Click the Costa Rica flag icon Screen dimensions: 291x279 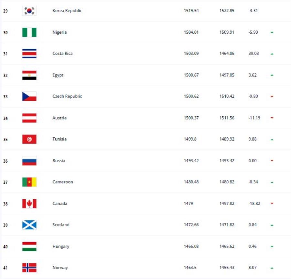[x=29, y=53]
